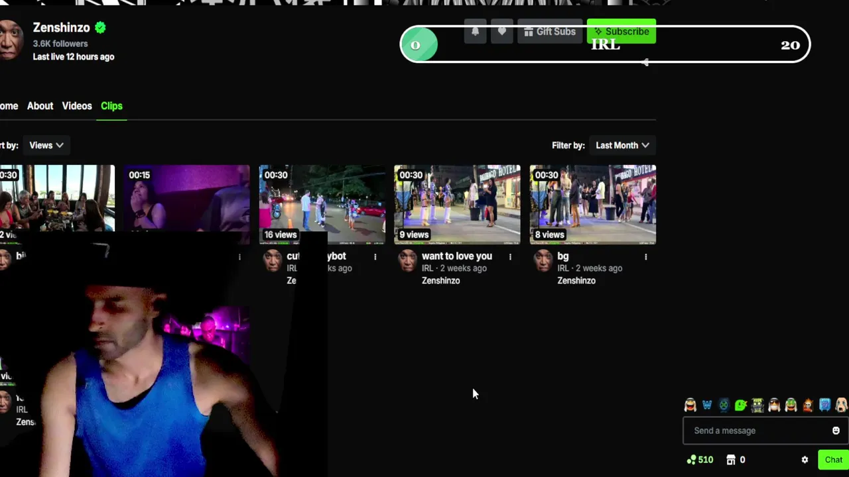Click the '9 views' badge on clip
This screenshot has width=849, height=477.
(414, 235)
